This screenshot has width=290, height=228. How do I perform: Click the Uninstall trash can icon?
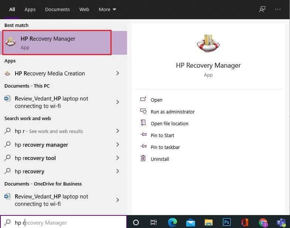pyautogui.click(x=143, y=158)
